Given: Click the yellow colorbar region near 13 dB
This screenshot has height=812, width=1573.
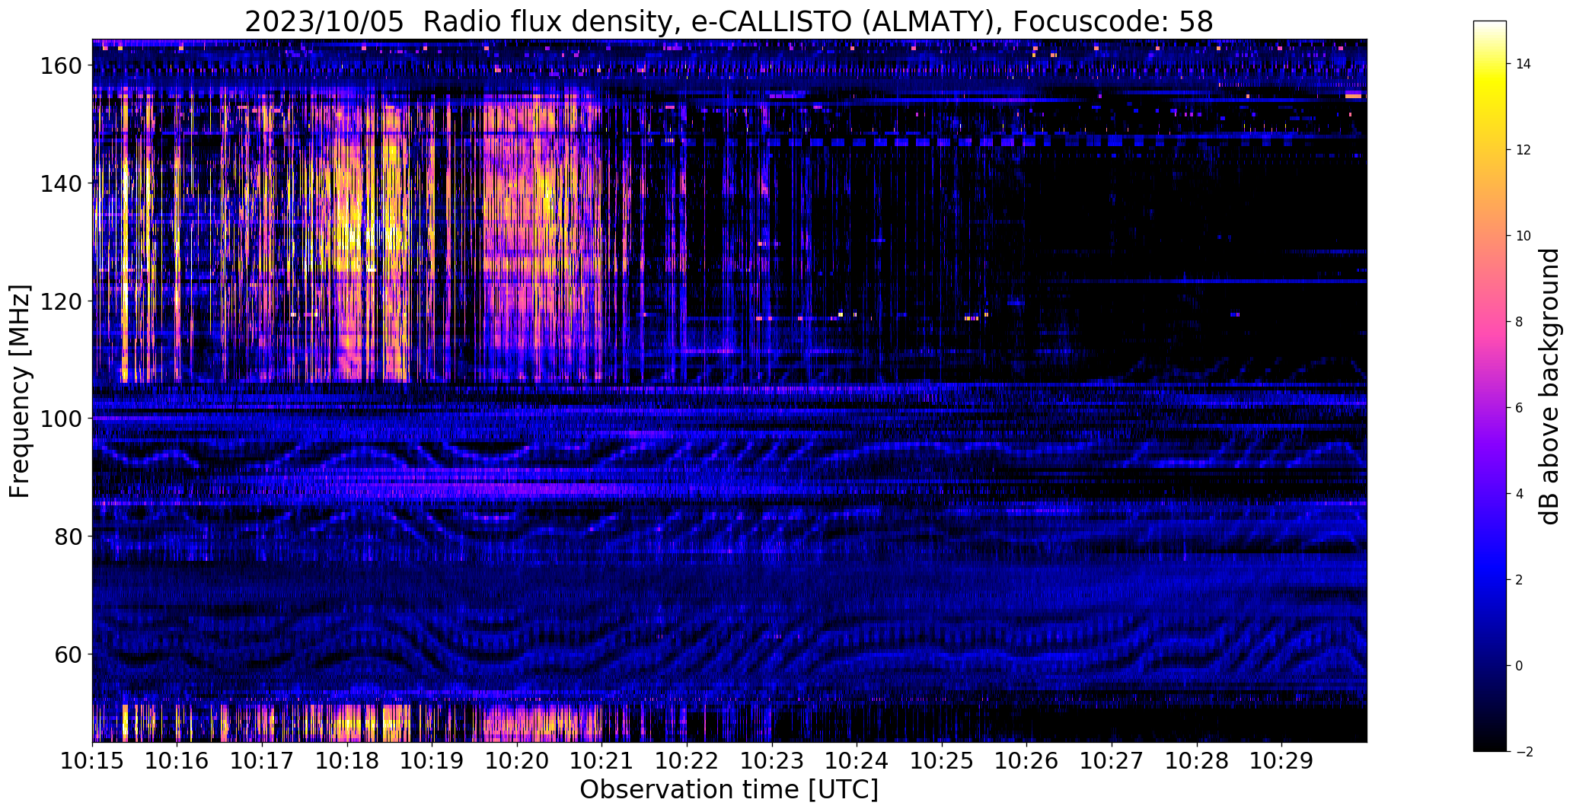Looking at the screenshot, I should click(x=1490, y=107).
